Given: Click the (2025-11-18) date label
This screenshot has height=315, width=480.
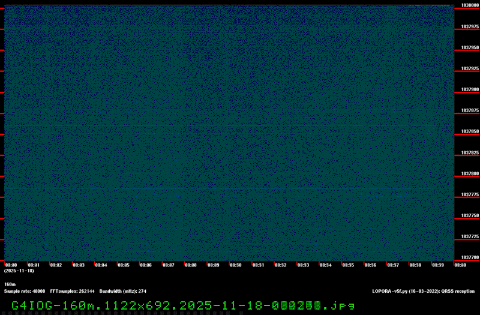Looking at the screenshot, I should coord(19,271).
